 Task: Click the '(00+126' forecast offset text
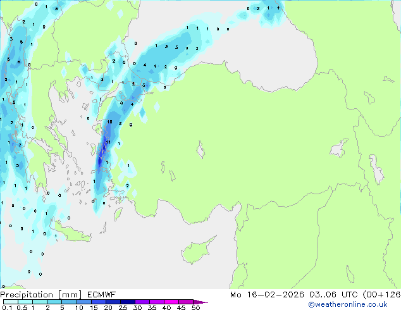coord(381,295)
